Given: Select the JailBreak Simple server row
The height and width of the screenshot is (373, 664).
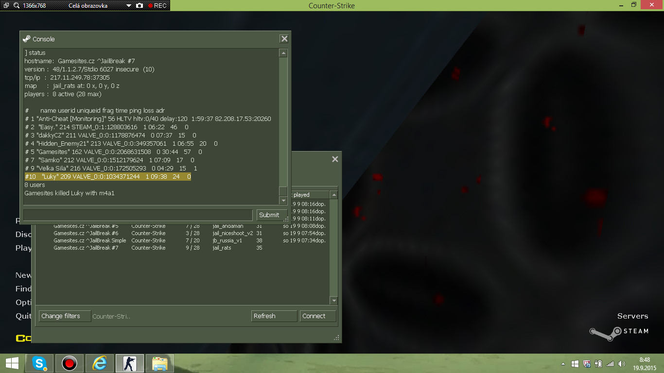Looking at the screenshot, I should (x=89, y=240).
